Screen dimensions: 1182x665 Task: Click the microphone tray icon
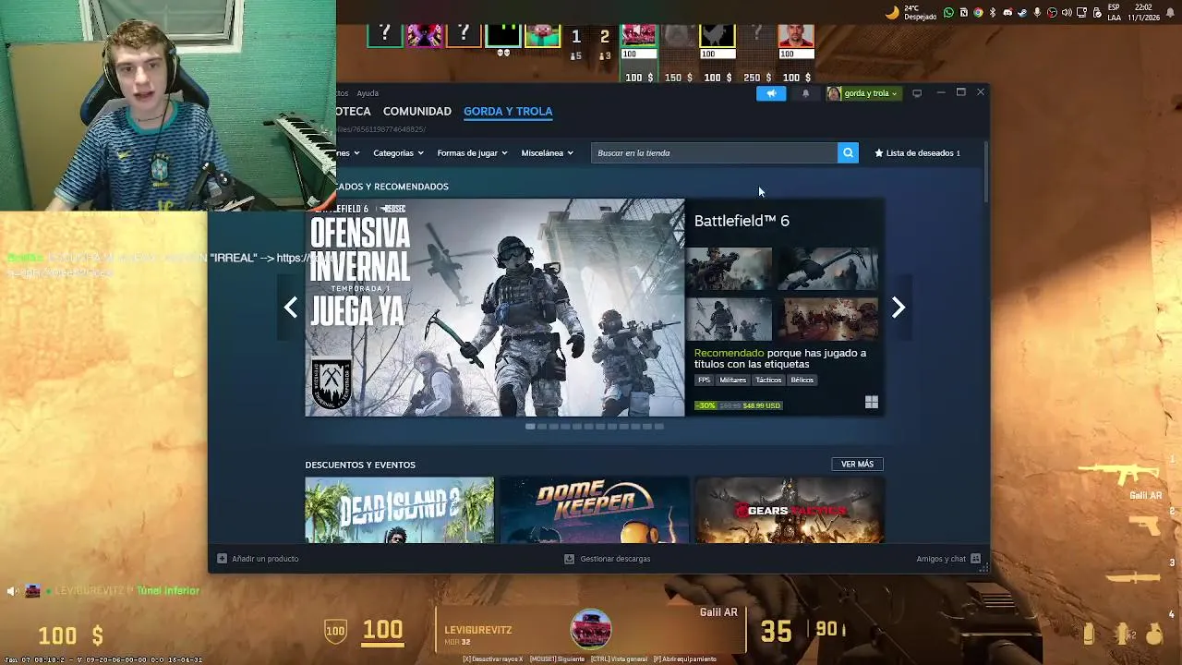pos(1037,12)
